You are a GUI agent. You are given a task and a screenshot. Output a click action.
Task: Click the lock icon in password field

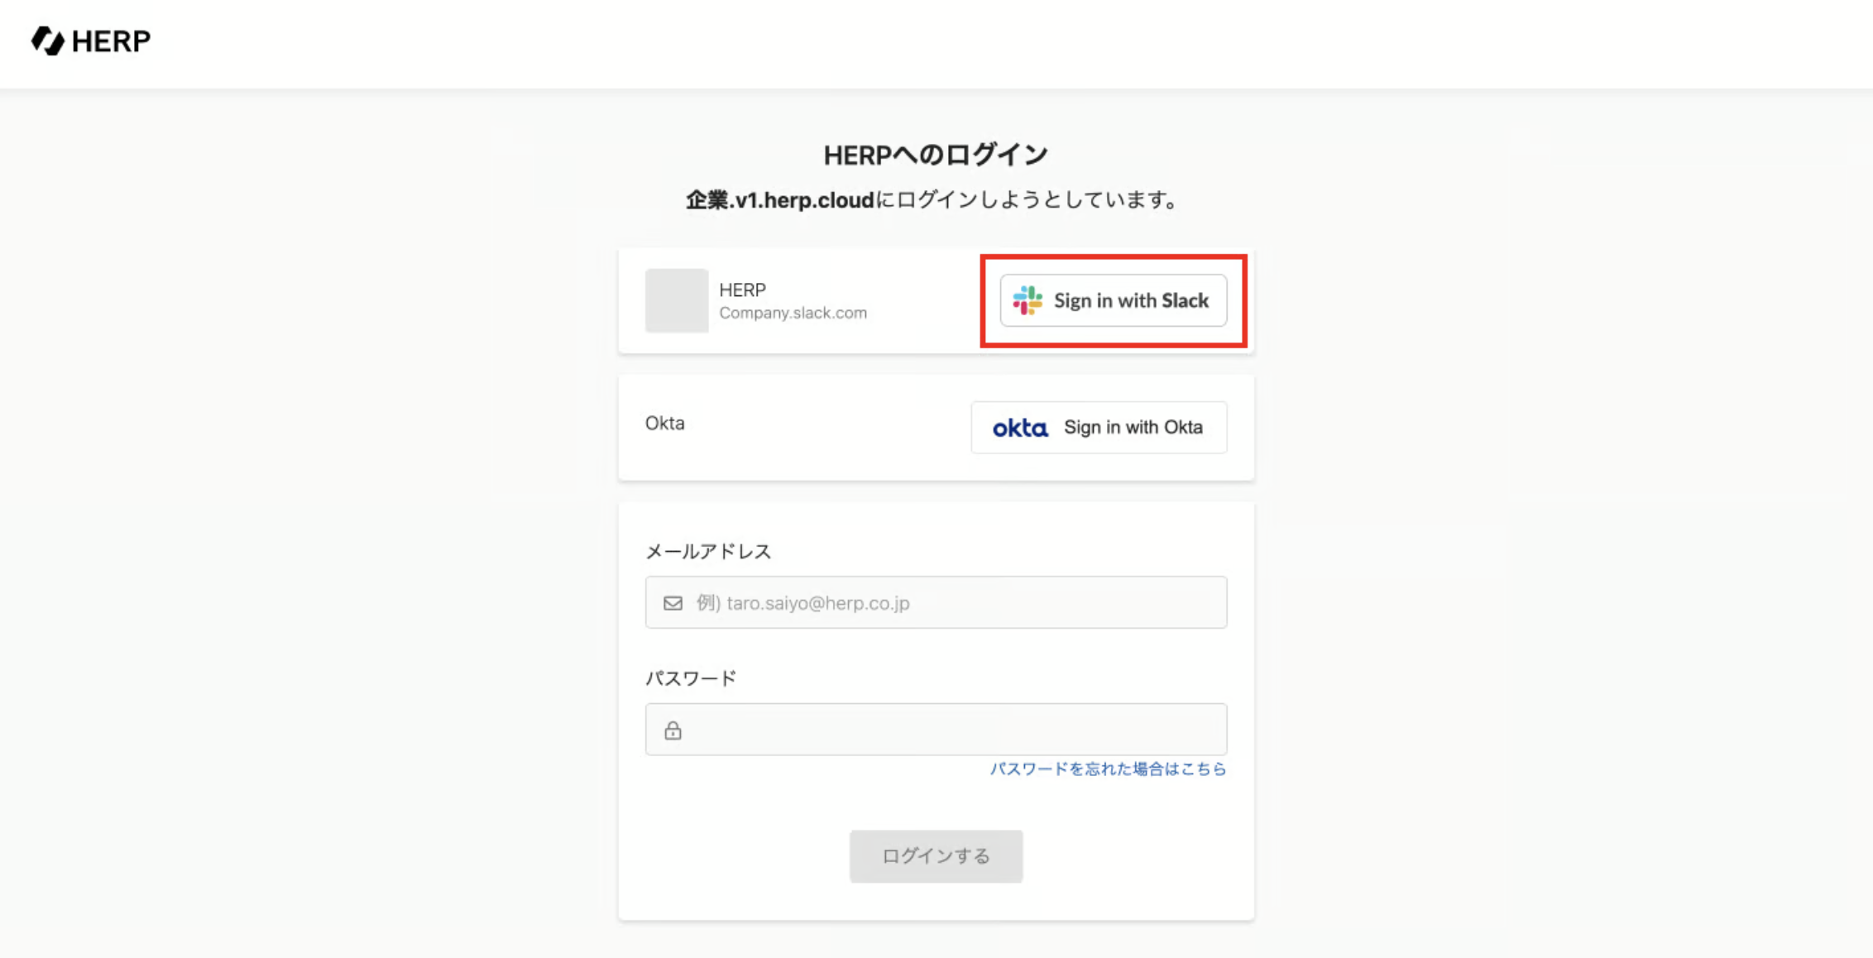[x=673, y=730]
